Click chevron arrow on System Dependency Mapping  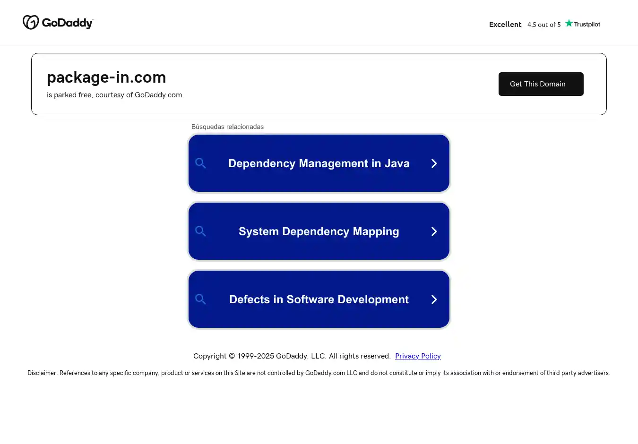point(434,231)
